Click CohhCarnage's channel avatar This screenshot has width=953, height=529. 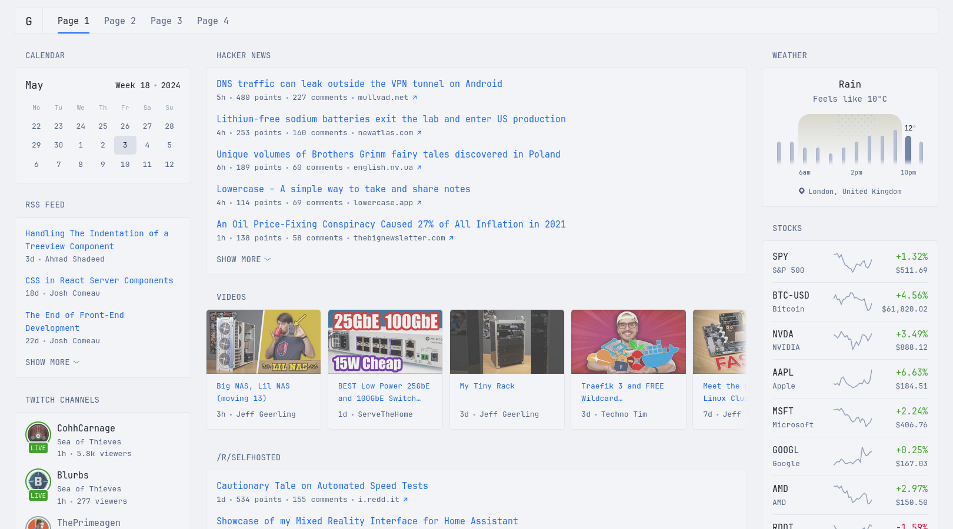point(38,435)
